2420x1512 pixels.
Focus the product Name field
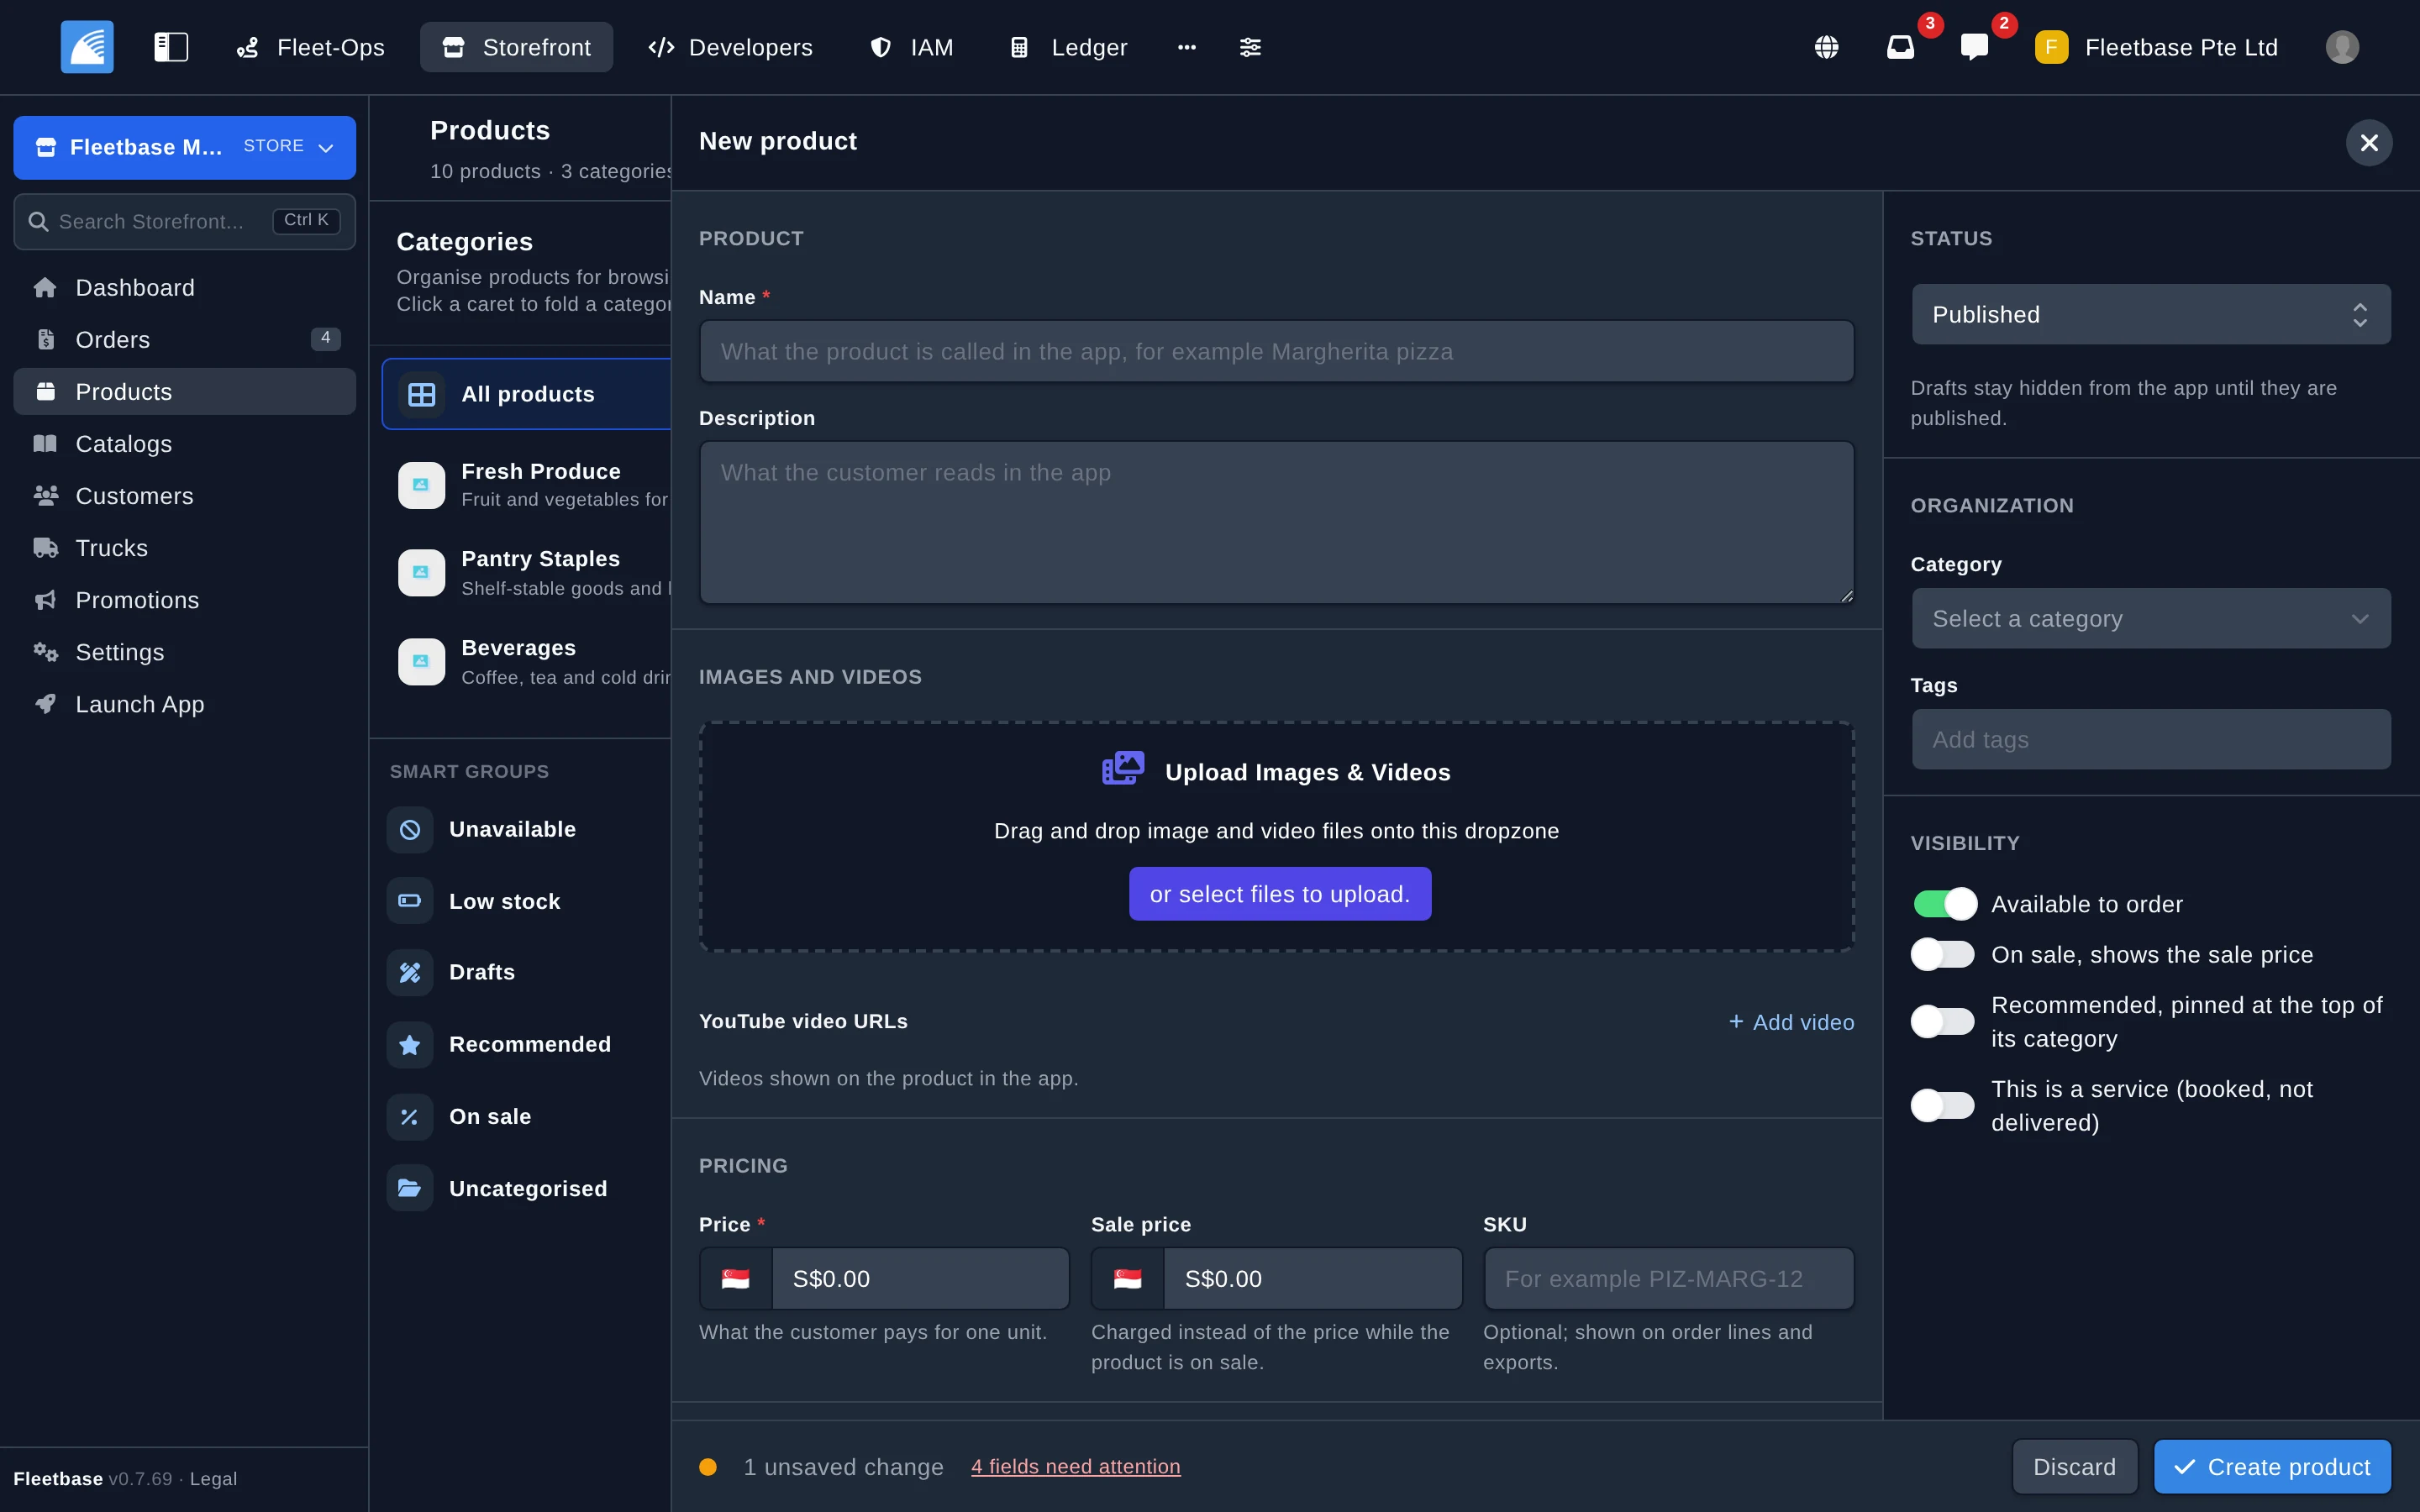pos(1276,352)
